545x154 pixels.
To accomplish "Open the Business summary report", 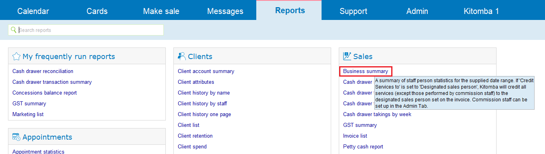I will pos(366,71).
